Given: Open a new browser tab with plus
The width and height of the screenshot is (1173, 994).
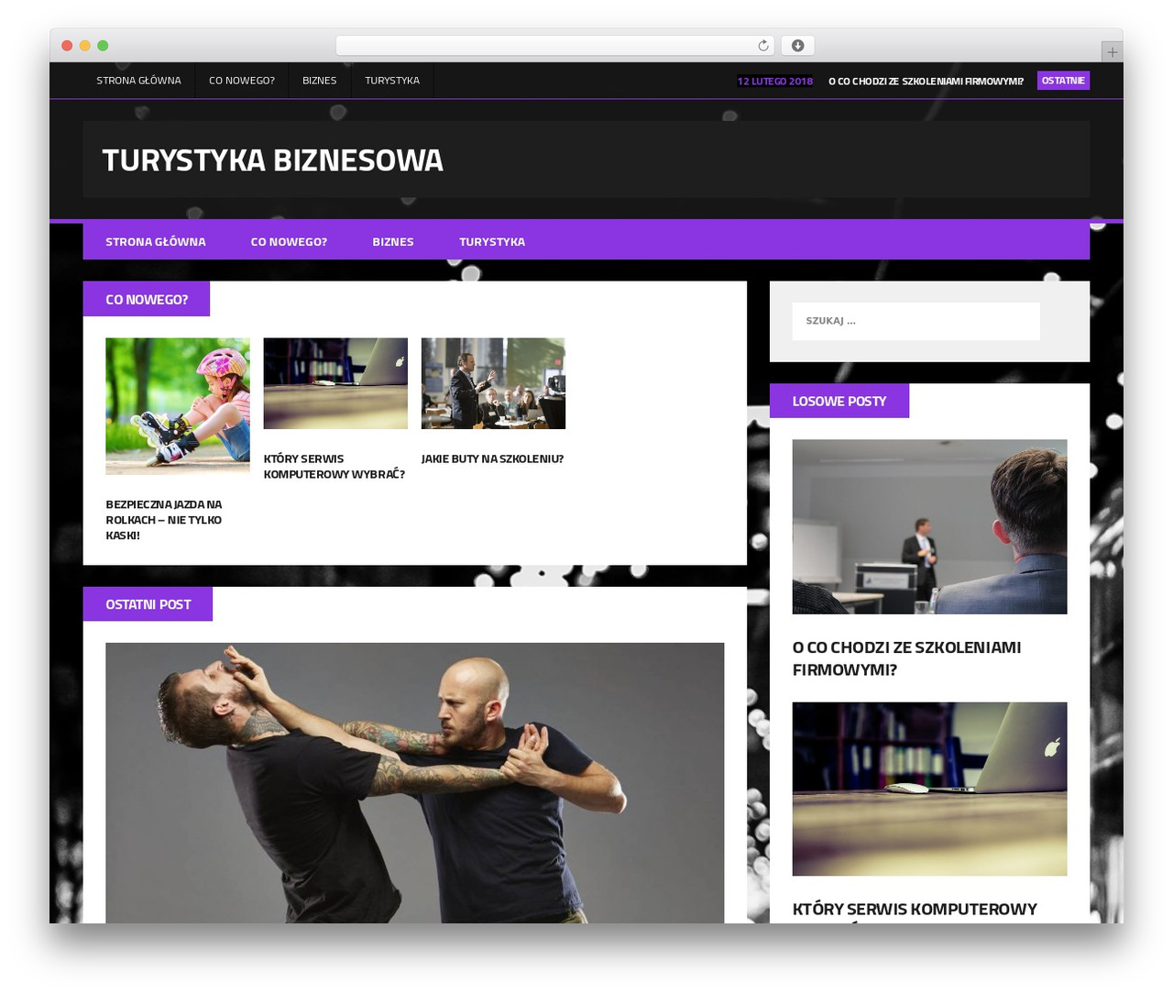Looking at the screenshot, I should (1112, 52).
